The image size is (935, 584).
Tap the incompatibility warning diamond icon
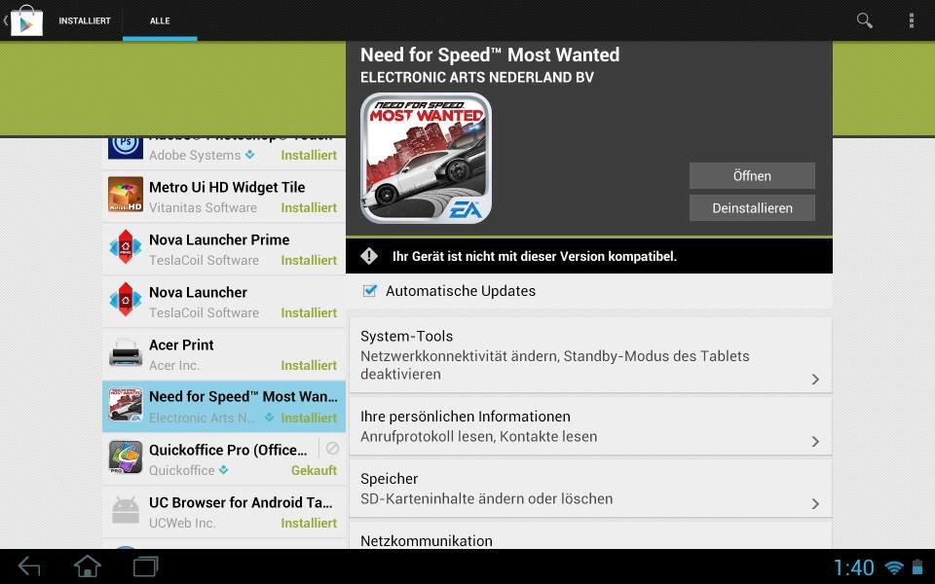click(369, 256)
